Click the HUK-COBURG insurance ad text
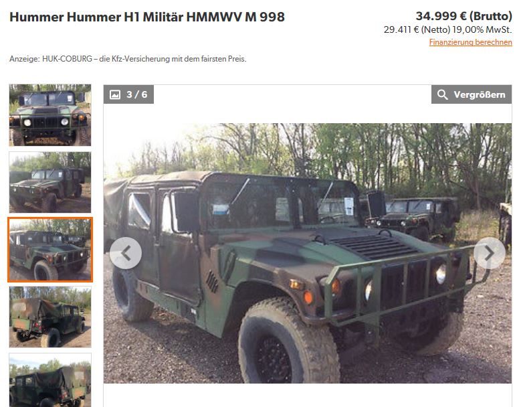 (144, 59)
